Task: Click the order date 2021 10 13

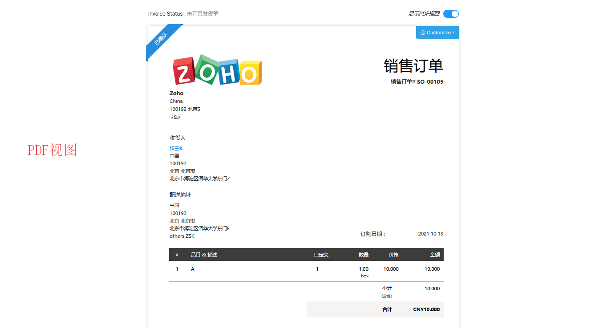Action: tap(430, 234)
